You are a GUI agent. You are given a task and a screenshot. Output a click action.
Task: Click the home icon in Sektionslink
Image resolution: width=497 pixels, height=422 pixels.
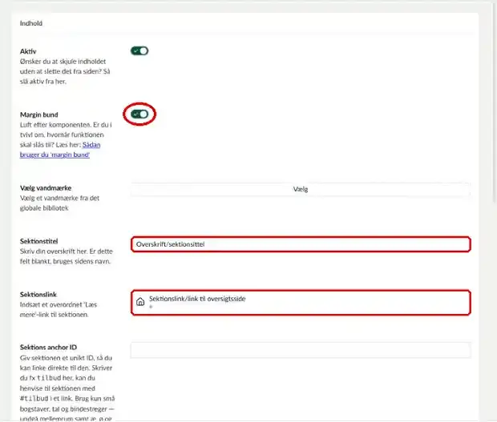click(140, 302)
